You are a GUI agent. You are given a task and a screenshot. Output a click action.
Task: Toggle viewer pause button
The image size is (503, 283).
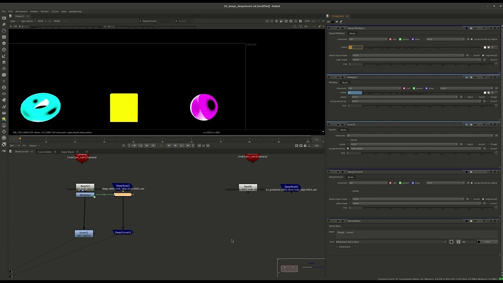301,21
